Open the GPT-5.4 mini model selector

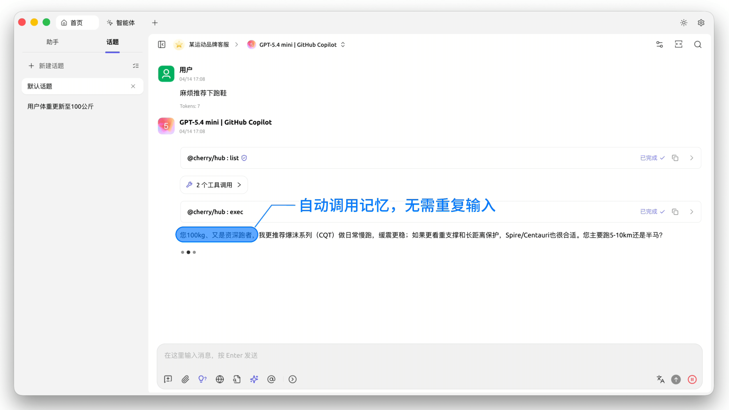pos(297,45)
